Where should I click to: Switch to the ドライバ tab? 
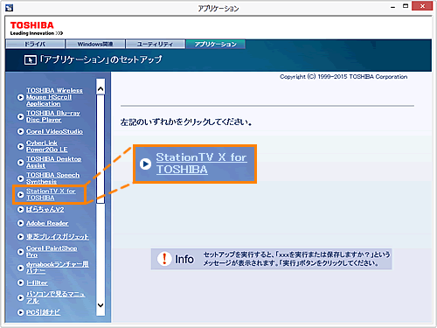35,45
